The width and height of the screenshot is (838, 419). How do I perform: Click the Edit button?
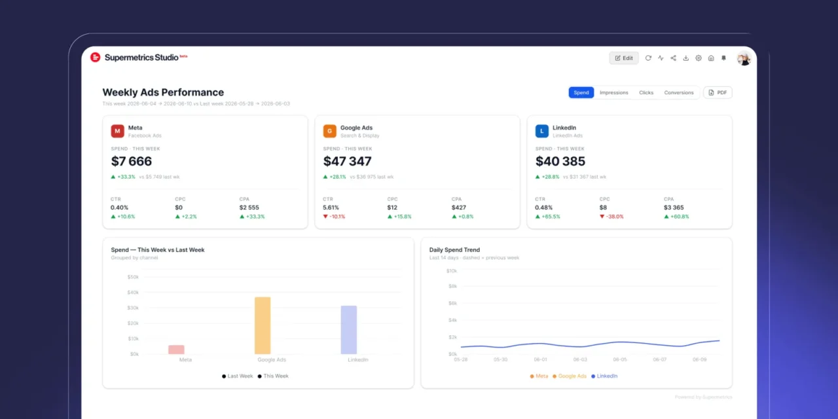pyautogui.click(x=624, y=58)
